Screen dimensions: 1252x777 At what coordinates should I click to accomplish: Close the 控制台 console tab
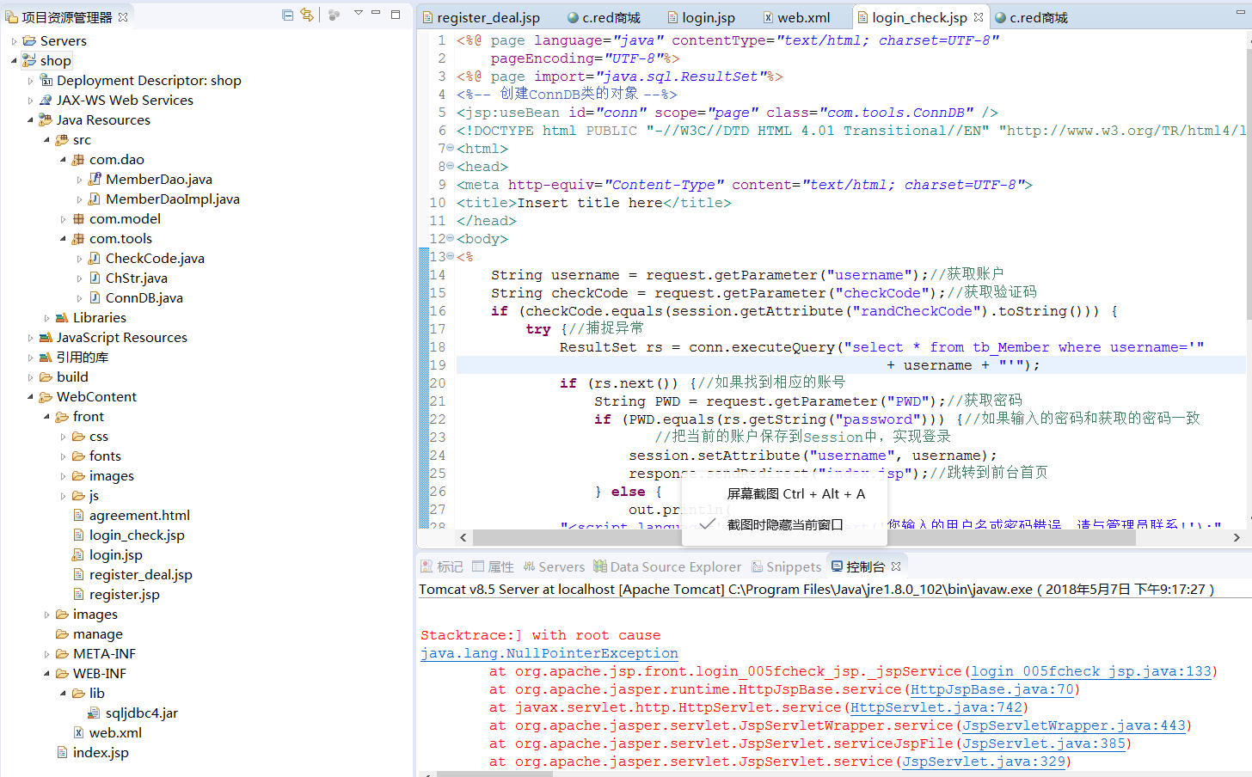pyautogui.click(x=896, y=566)
